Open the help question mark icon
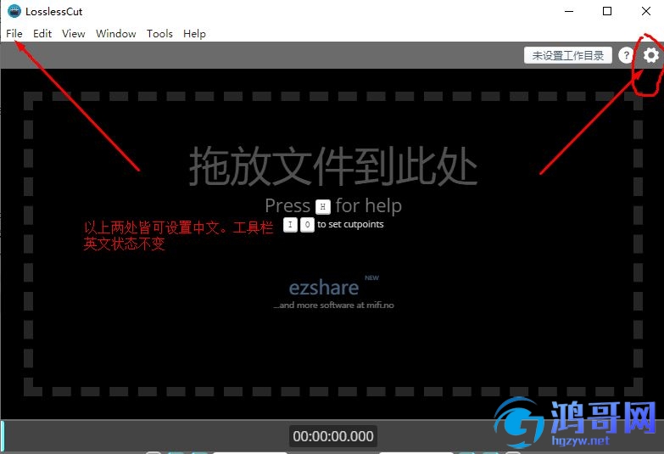Viewport: 664px width, 454px height. point(626,55)
